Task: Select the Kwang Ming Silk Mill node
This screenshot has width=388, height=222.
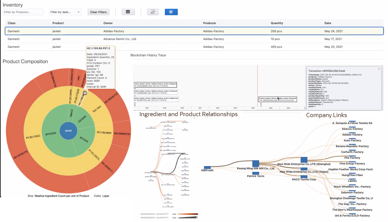Action: [x=255, y=163]
